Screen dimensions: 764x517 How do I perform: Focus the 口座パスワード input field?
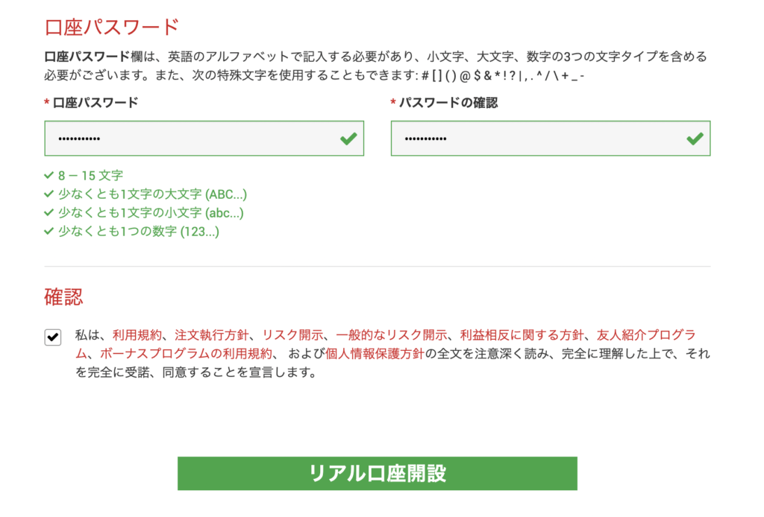point(187,139)
